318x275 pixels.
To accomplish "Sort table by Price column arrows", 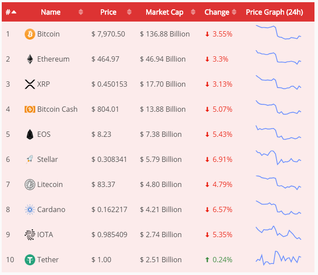I will (x=129, y=12).
